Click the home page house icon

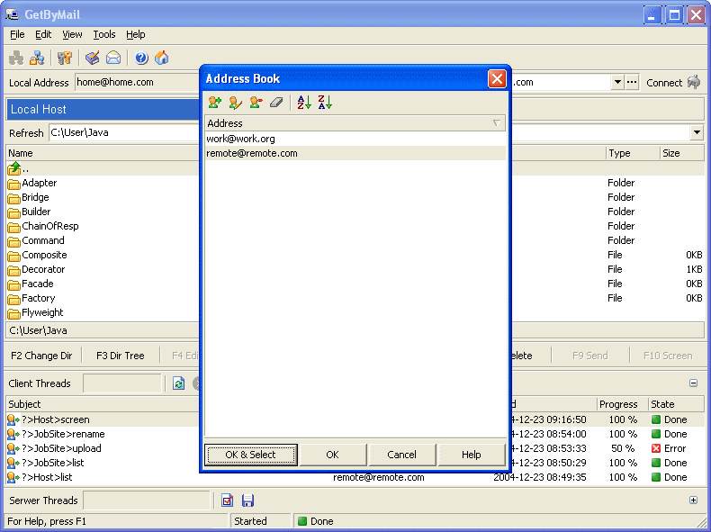click(162, 58)
